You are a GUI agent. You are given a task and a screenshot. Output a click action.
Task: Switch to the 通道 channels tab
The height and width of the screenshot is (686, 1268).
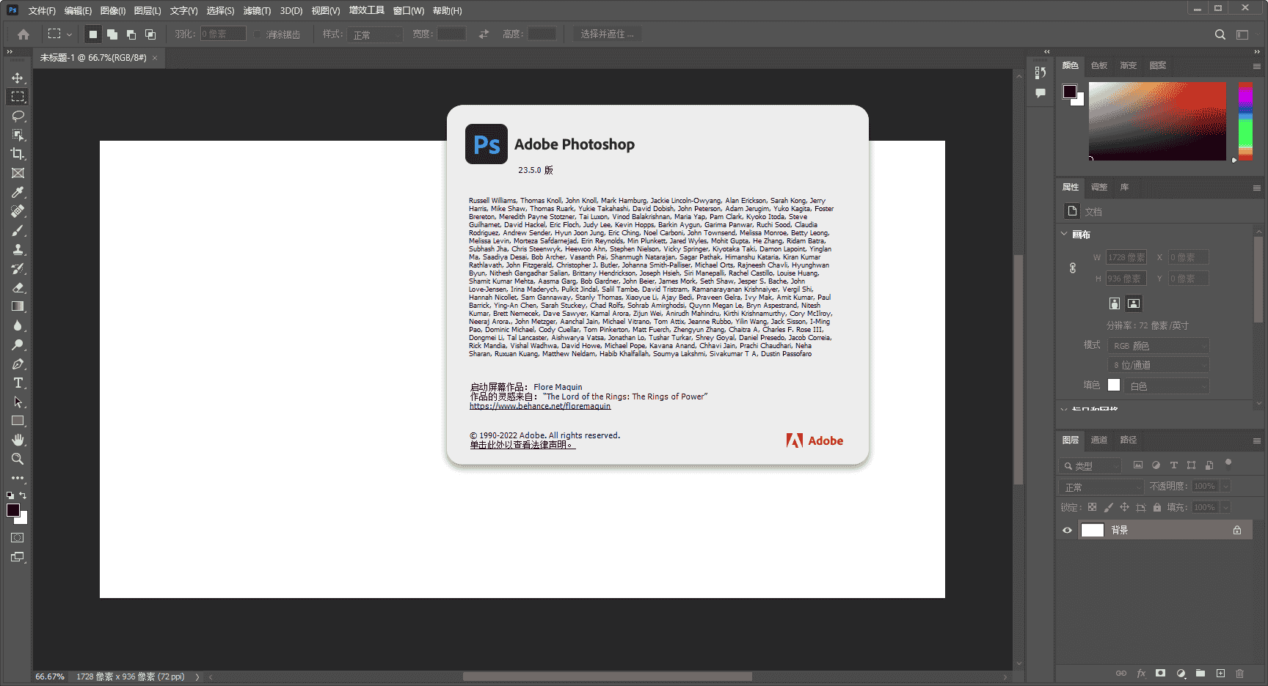[x=1098, y=440]
